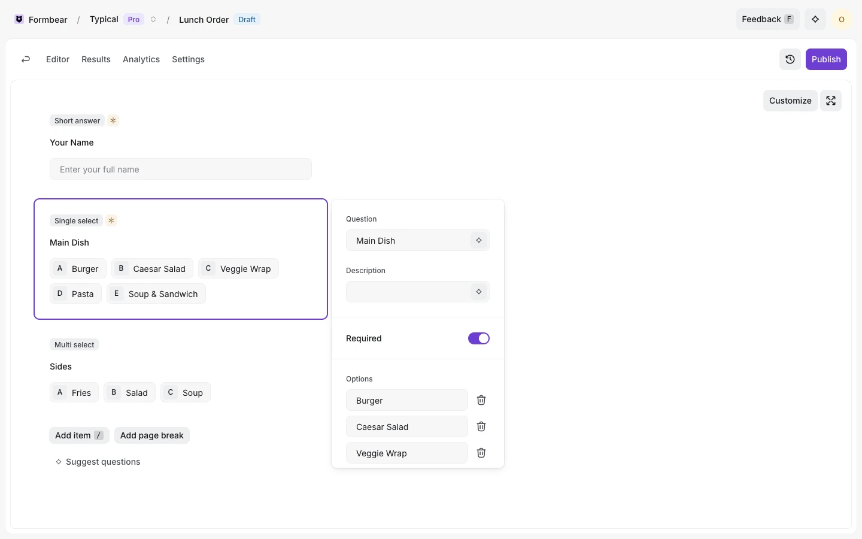862x539 pixels.
Task: Check the Fries option under Sides
Action: 74,392
